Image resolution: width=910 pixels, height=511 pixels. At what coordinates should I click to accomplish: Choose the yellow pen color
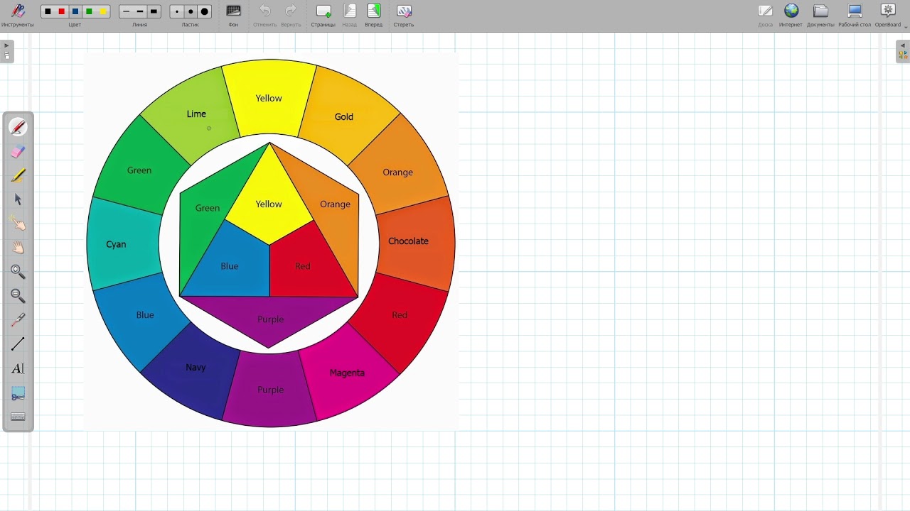pyautogui.click(x=103, y=11)
